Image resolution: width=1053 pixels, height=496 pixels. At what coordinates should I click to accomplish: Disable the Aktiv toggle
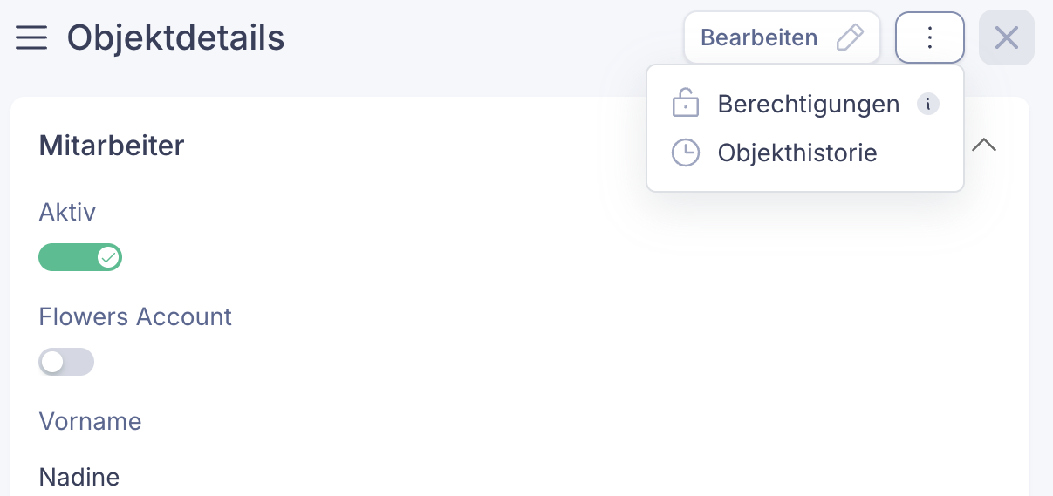(80, 257)
